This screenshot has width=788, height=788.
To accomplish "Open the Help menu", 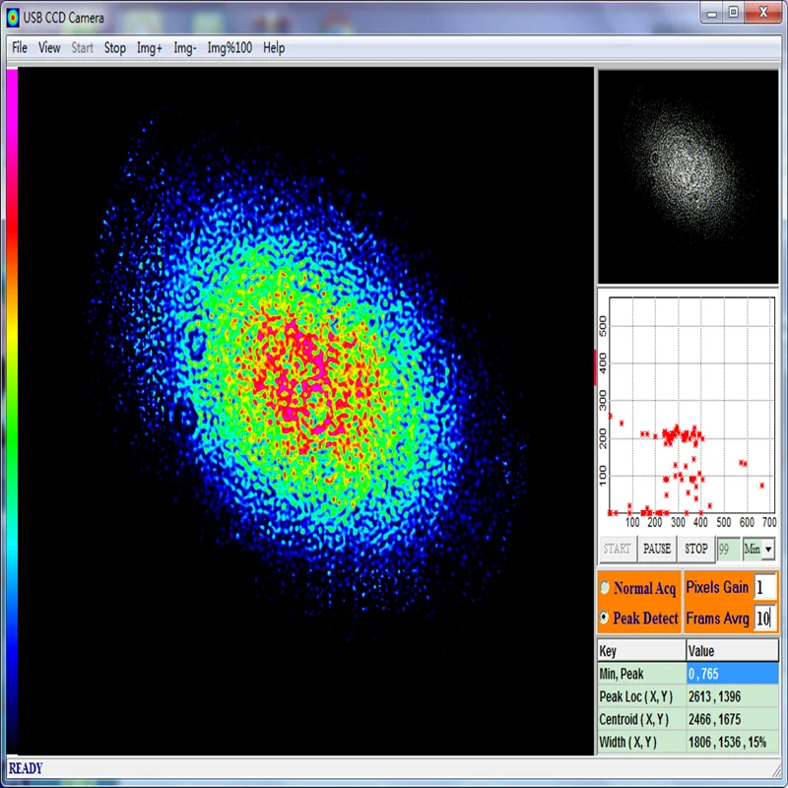I will tap(274, 47).
